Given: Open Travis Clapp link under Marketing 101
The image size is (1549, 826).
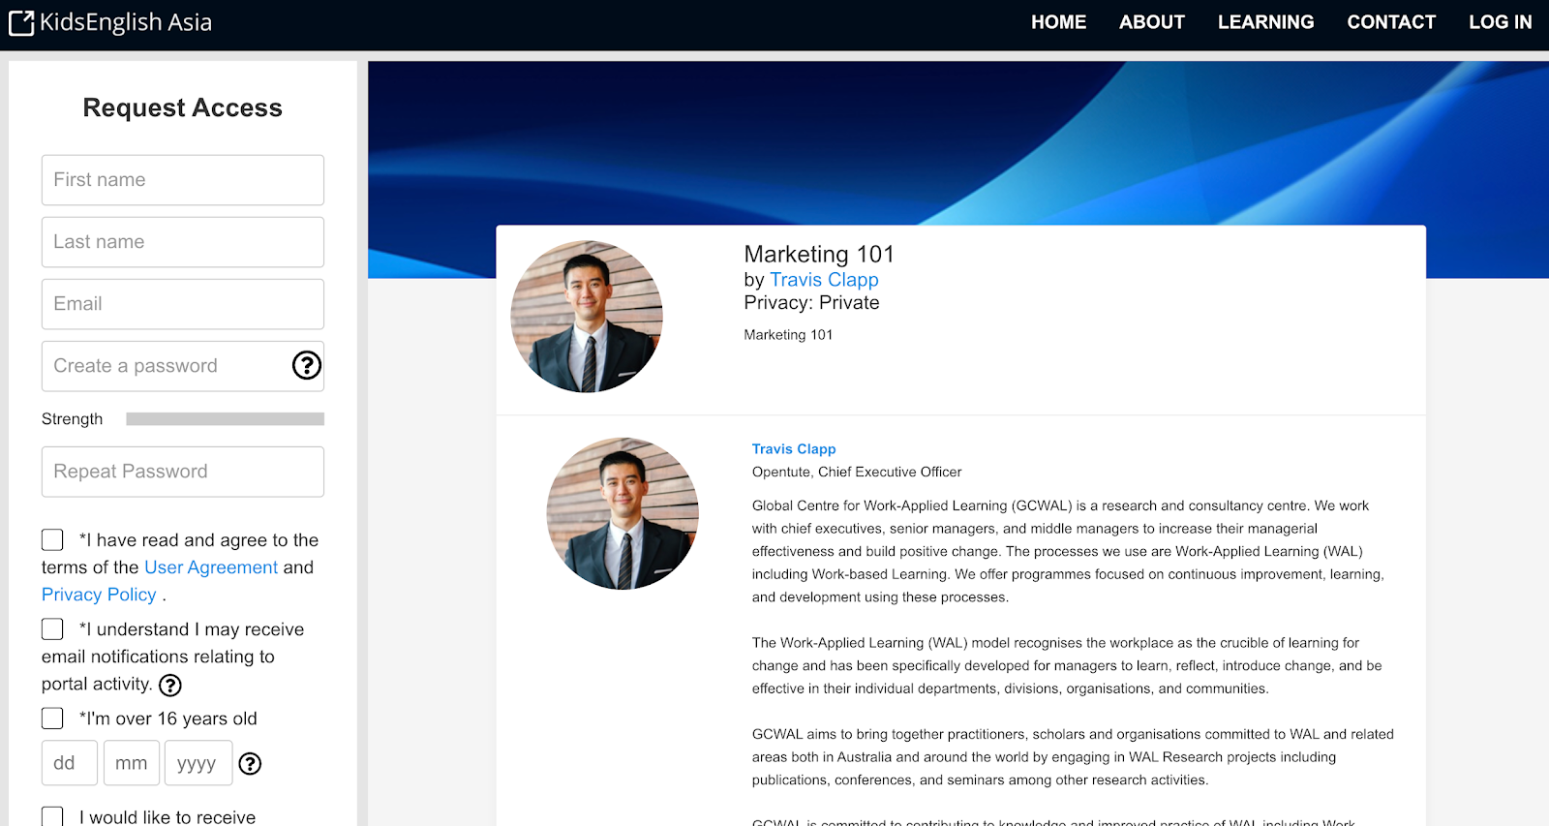Looking at the screenshot, I should 824,280.
